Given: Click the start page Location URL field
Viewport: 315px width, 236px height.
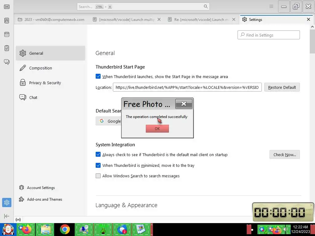Looking at the screenshot, I should tap(187, 87).
